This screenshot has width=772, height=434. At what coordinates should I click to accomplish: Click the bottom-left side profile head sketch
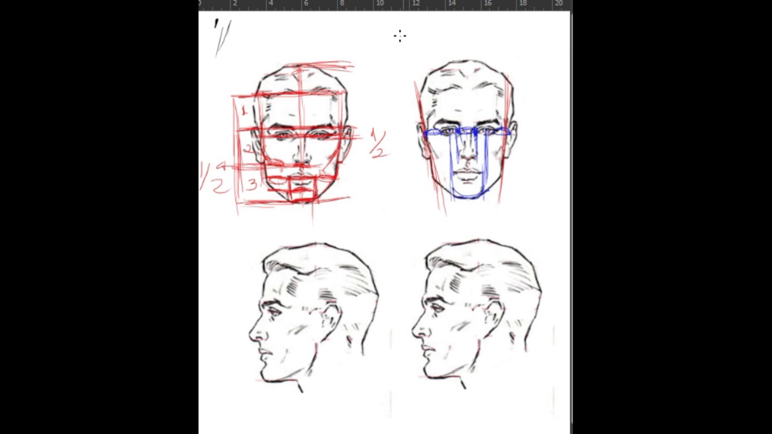point(314,316)
